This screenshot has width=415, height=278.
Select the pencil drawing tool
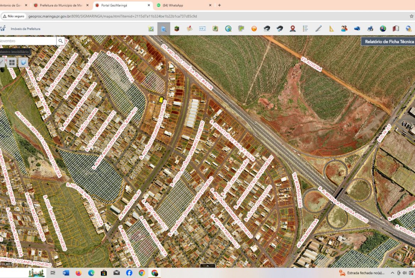click(319, 29)
